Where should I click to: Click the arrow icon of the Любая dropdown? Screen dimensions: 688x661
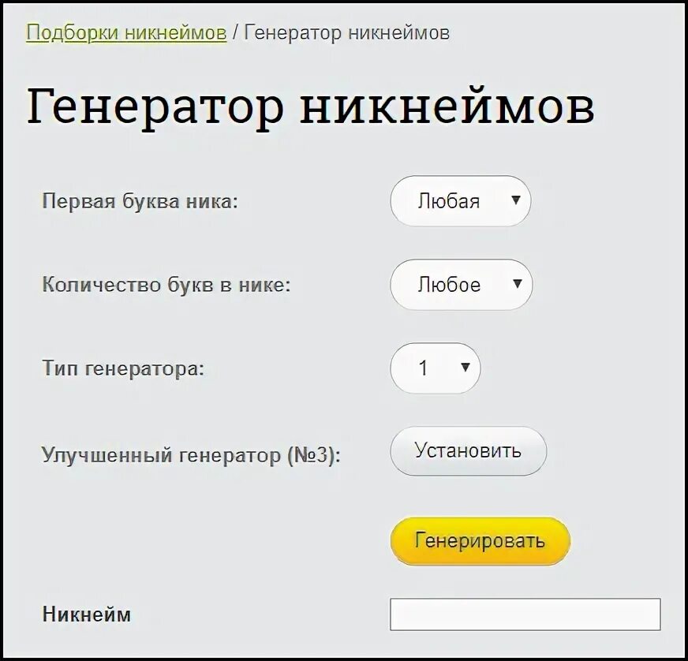516,200
